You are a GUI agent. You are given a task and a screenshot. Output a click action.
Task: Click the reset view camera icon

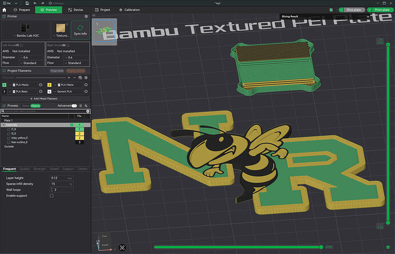122,248
